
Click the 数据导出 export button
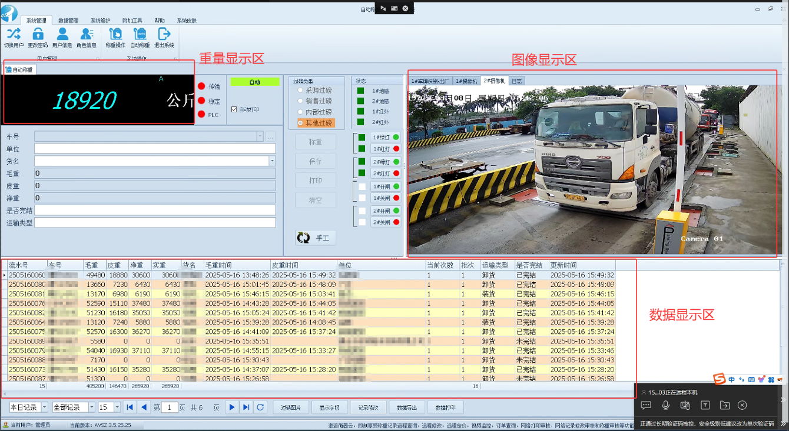[x=407, y=407]
